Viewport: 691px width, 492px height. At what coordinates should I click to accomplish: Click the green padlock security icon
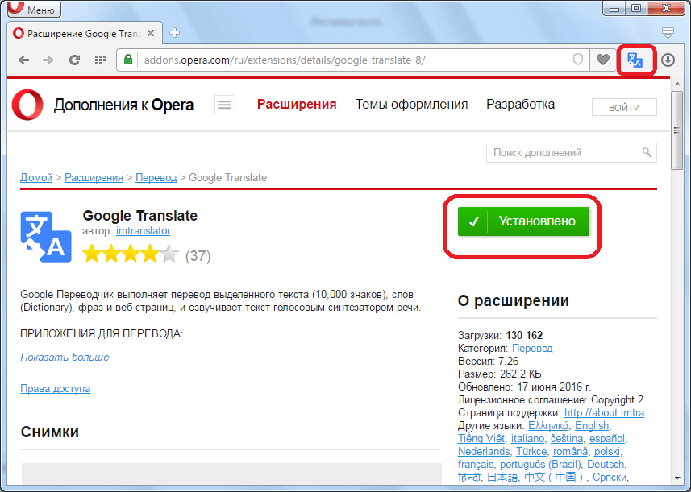tap(128, 60)
